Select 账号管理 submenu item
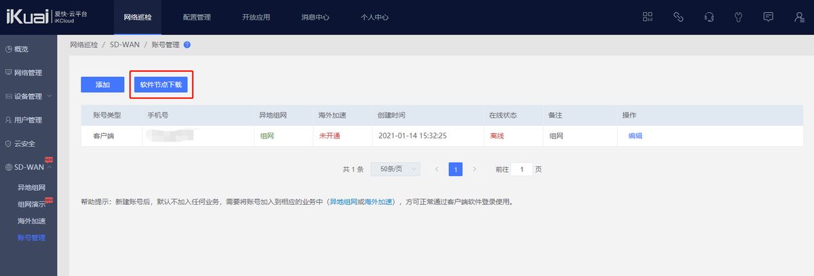814x276 pixels. [31, 238]
